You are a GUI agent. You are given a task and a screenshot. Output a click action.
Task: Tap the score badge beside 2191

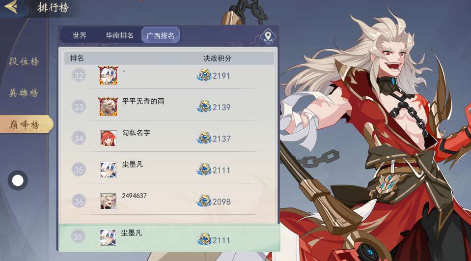tap(204, 75)
